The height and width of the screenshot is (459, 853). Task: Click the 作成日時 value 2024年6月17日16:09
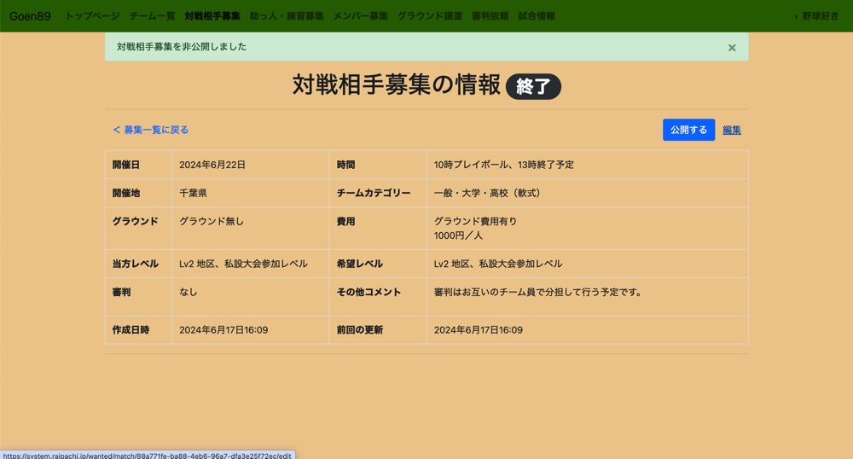coord(223,330)
